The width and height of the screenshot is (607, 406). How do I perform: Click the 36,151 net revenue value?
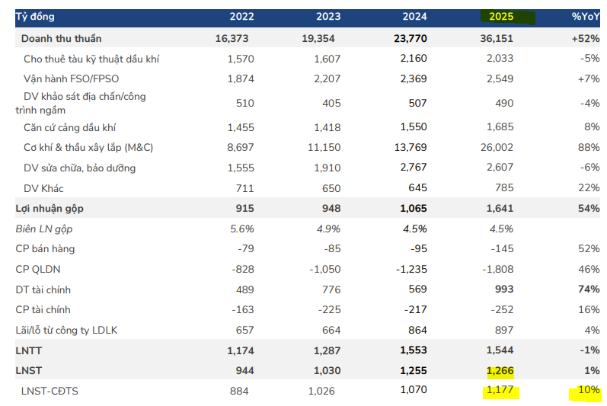point(498,38)
